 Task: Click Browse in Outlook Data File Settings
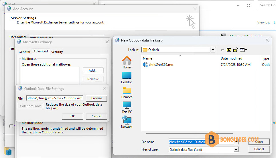[96, 98]
